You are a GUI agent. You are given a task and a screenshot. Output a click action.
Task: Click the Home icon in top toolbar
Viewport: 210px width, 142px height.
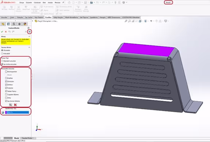pyautogui.click(x=69, y=3)
